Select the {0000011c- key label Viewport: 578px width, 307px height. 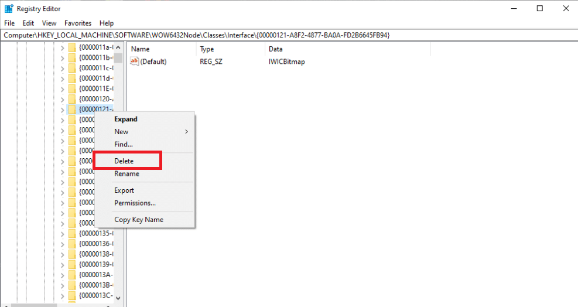pos(96,68)
